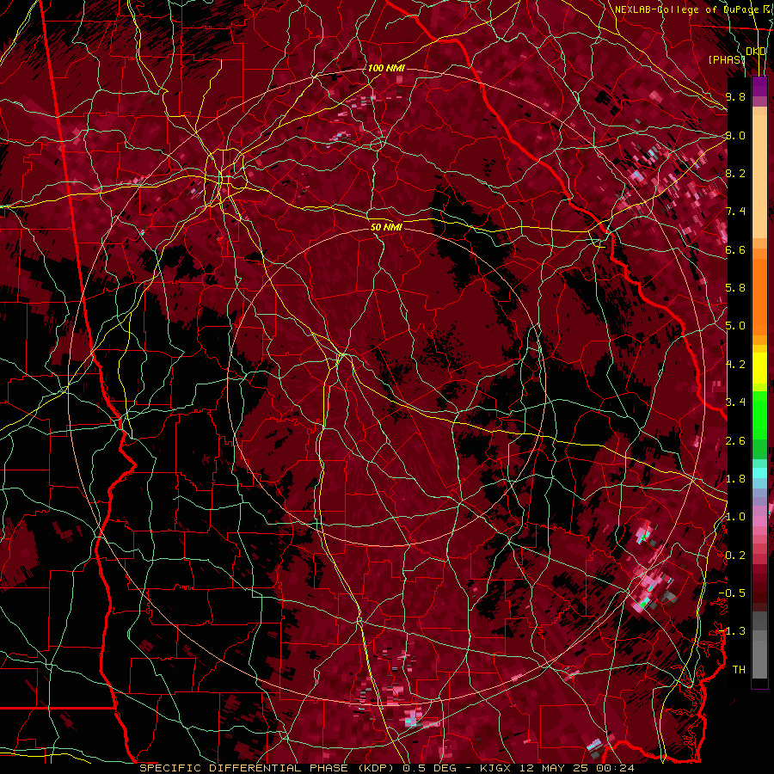Select the bright green segment of the color bar
Viewport: 774px width, 774px height.
[x=759, y=415]
